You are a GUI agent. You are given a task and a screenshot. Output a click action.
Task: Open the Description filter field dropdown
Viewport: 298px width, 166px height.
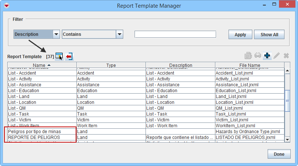pyautogui.click(x=56, y=34)
